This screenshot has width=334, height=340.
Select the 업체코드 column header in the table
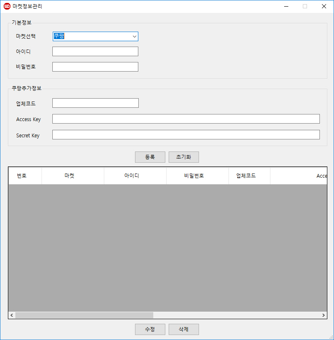click(249, 176)
